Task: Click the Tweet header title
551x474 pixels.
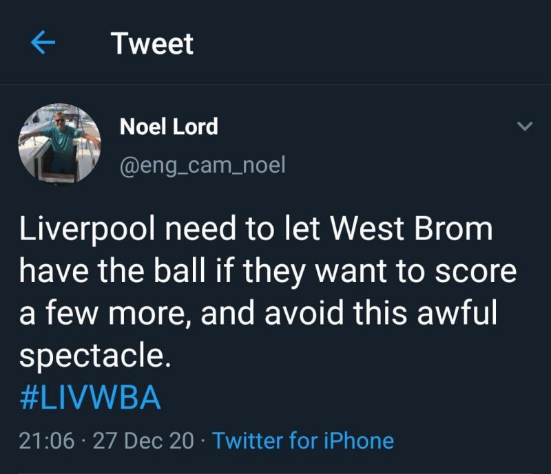Action: (x=152, y=44)
